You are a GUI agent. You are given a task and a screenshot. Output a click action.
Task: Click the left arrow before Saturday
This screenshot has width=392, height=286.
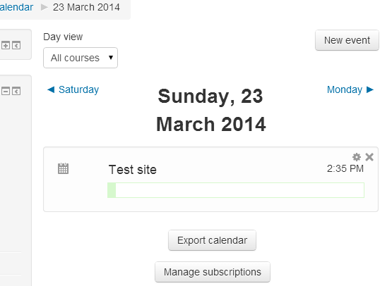[51, 89]
